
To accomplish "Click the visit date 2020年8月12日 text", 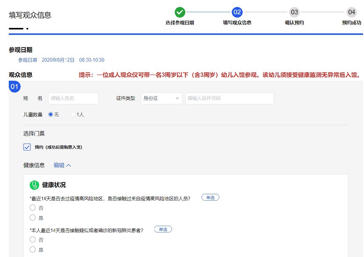I will pos(58,60).
